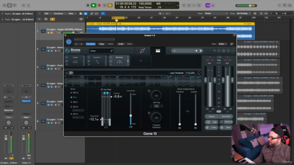Select previous Ozone preset arrow
294x165 pixels.
[196, 51]
